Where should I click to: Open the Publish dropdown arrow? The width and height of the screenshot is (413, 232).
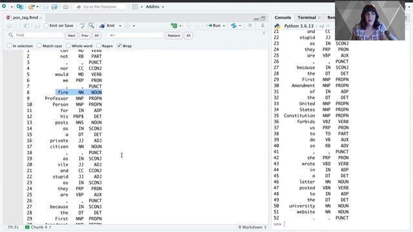tap(240, 26)
